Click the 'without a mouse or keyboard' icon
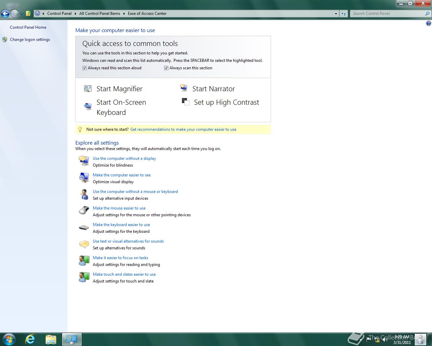The height and width of the screenshot is (346, 432). click(x=84, y=194)
